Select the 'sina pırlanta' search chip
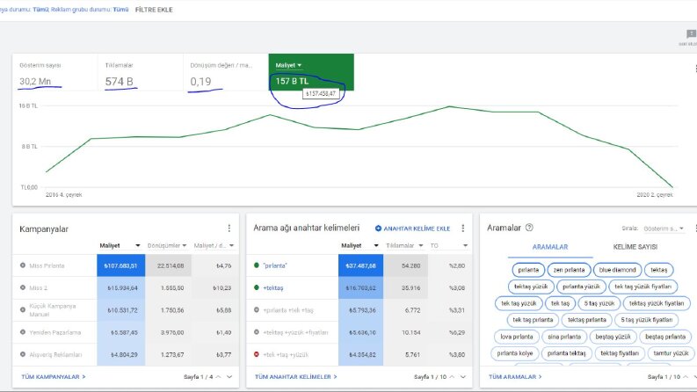The image size is (697, 392). [x=564, y=337]
